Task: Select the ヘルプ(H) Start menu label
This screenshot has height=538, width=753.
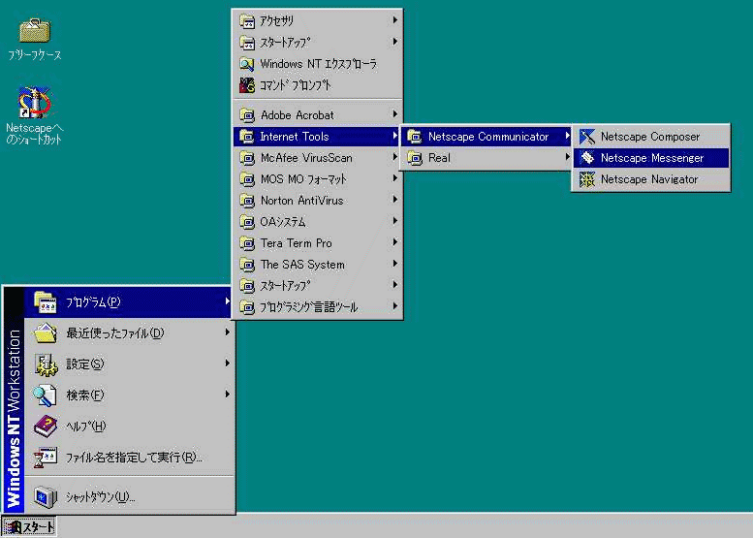Action: coord(86,427)
